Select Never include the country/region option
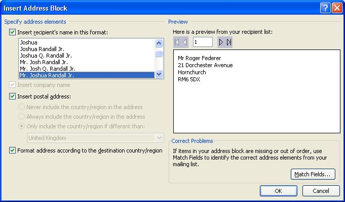Screen dimensions: 345x202 [x=21, y=107]
